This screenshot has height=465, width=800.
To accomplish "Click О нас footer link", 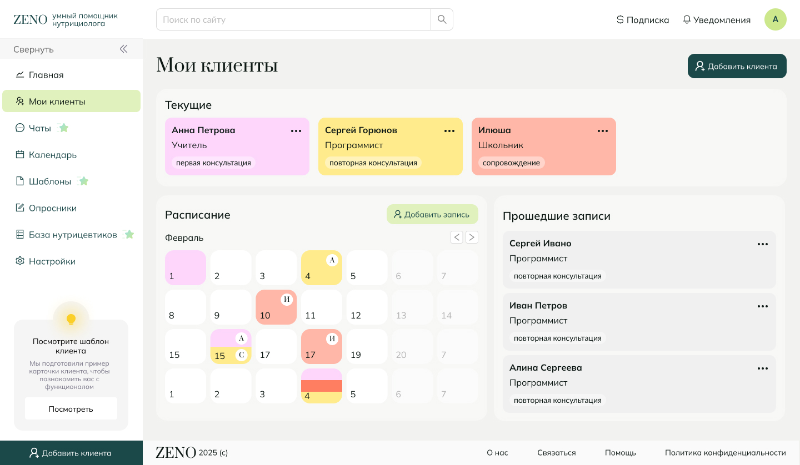I will click(497, 453).
